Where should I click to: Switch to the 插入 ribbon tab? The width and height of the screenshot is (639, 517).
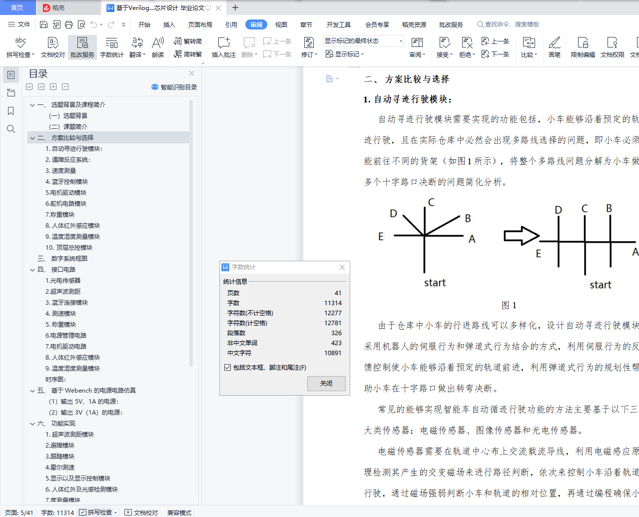pos(169,24)
